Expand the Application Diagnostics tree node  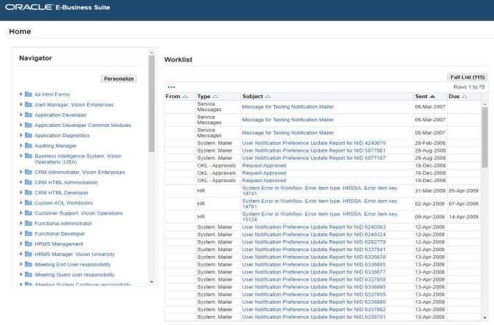21,136
